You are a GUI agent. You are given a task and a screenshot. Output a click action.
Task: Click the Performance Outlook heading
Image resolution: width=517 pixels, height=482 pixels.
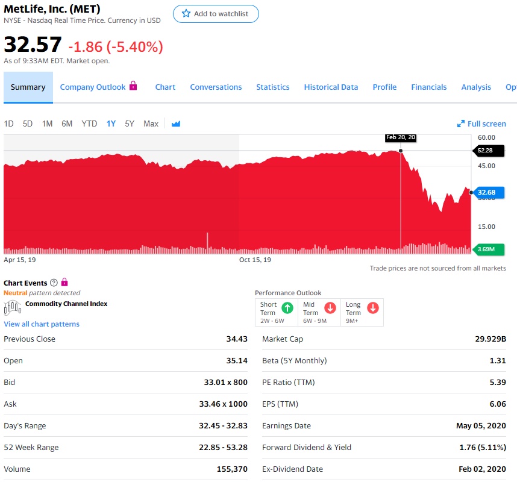pos(288,293)
